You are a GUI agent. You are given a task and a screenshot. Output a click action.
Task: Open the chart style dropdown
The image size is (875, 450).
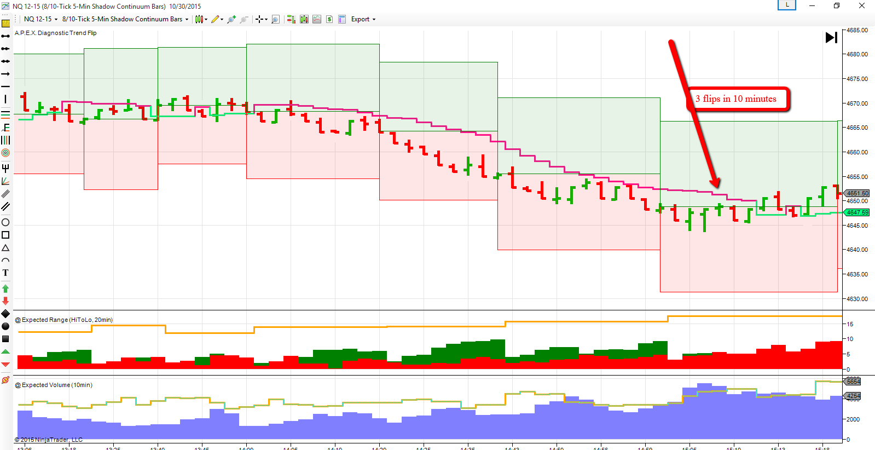(x=200, y=19)
